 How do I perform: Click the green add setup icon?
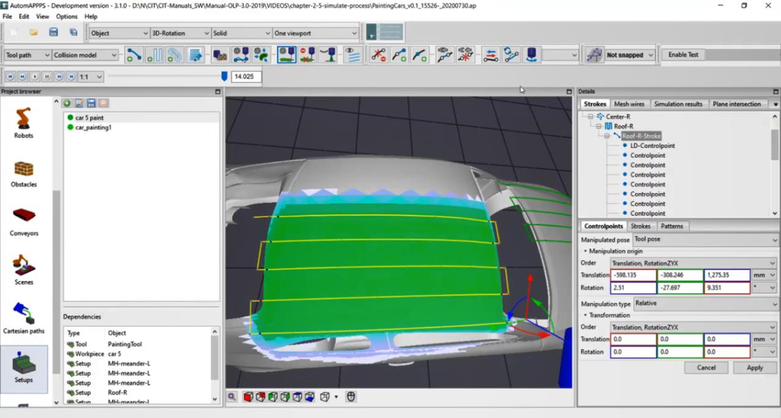tap(67, 104)
